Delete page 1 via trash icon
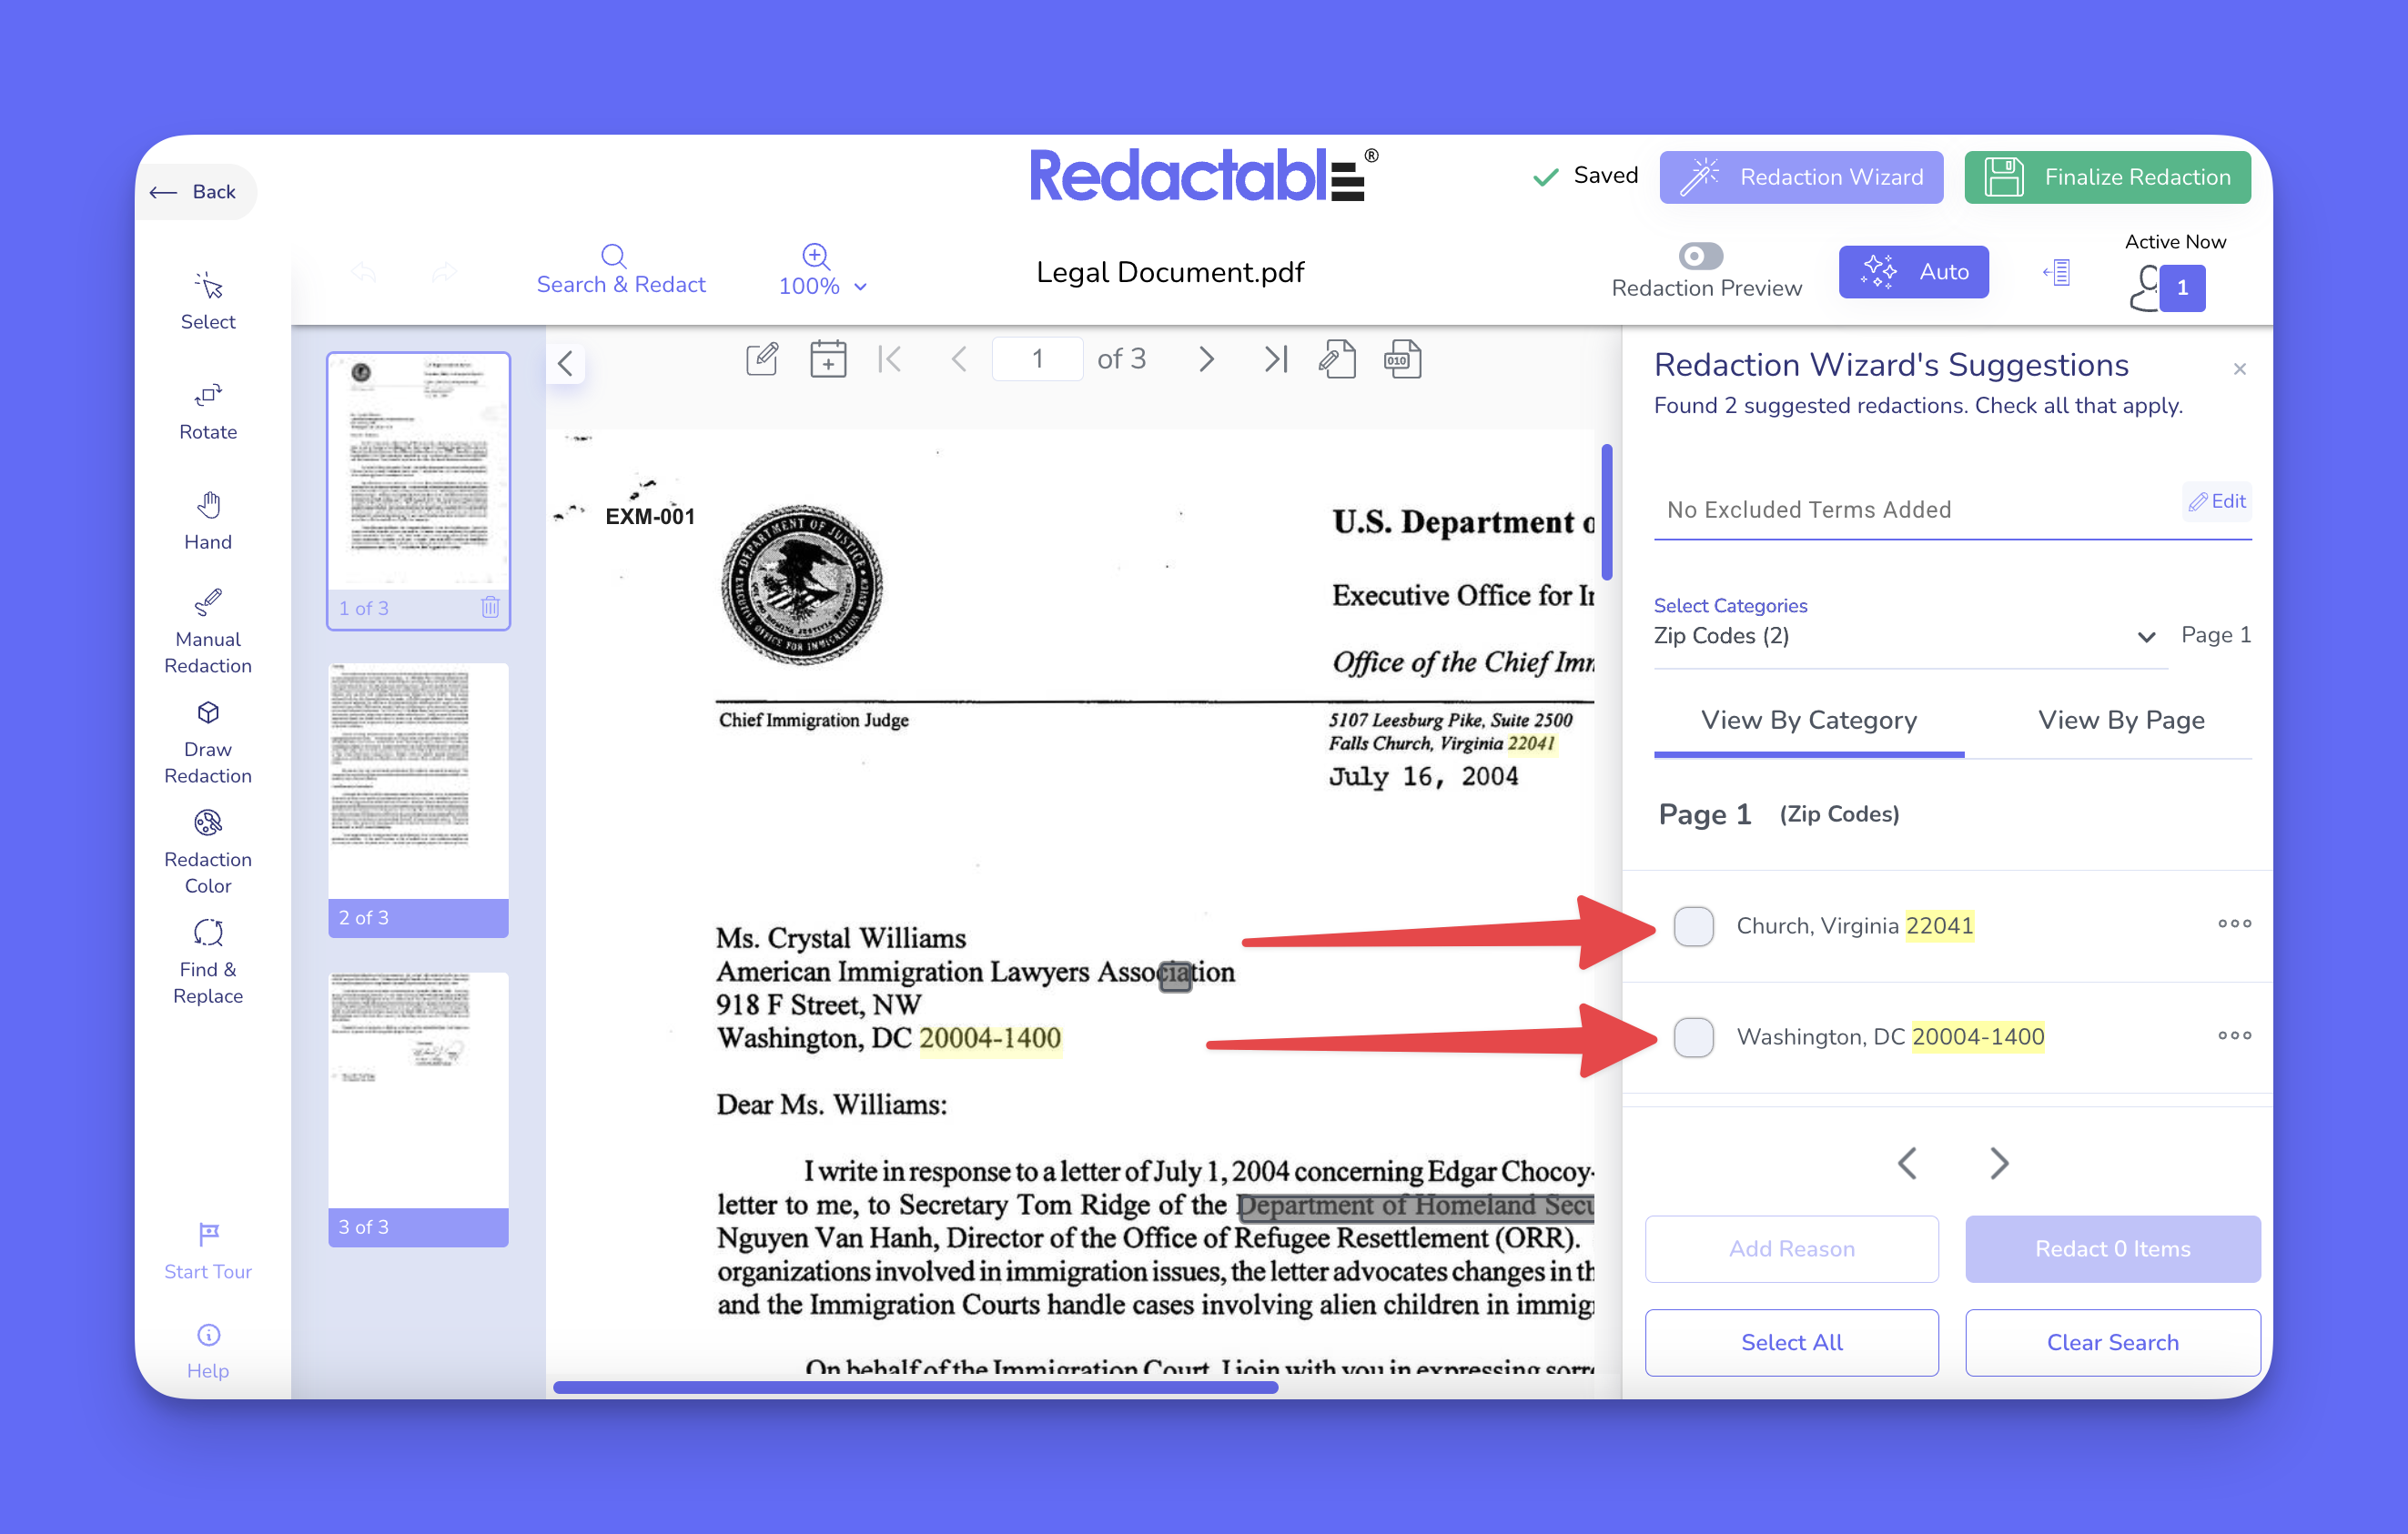The width and height of the screenshot is (2408, 1534). [490, 607]
